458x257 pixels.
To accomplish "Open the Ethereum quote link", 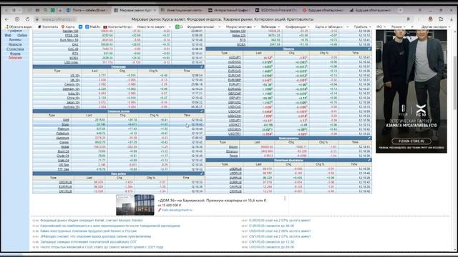I will (x=232, y=151).
